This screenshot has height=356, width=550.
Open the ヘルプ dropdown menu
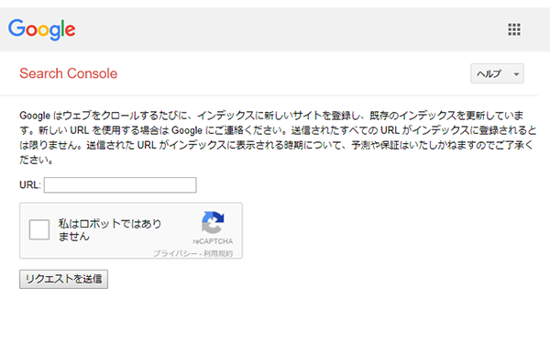[497, 73]
